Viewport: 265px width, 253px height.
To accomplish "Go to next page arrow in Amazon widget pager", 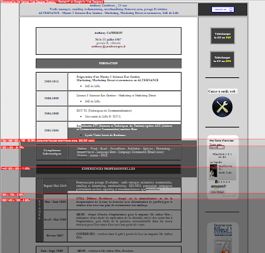I will tap(229, 182).
